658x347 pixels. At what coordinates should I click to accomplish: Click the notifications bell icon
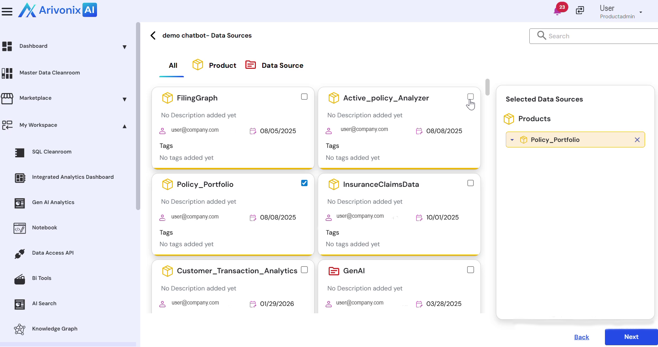557,11
